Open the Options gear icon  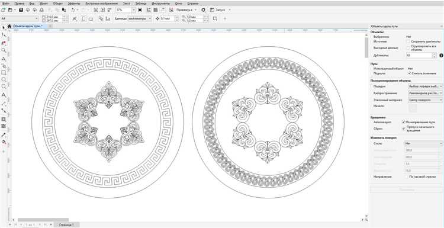[203, 10]
